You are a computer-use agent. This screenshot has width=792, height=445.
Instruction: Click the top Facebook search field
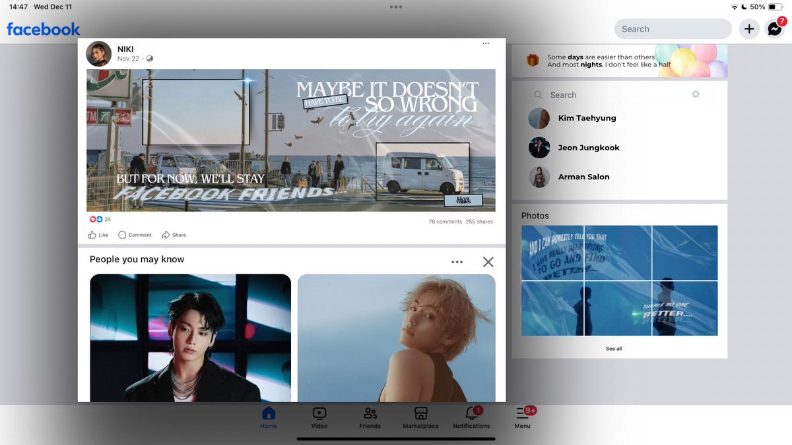(x=673, y=29)
